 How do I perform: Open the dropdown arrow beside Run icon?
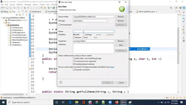coord(56,8)
